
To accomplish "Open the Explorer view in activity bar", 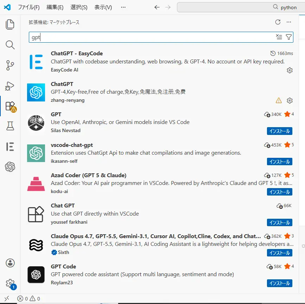I will (10, 25).
